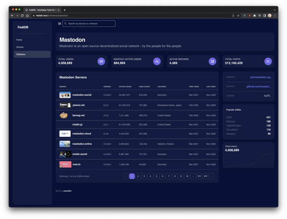
Task: Click the search by domain field
Action: tap(89, 24)
